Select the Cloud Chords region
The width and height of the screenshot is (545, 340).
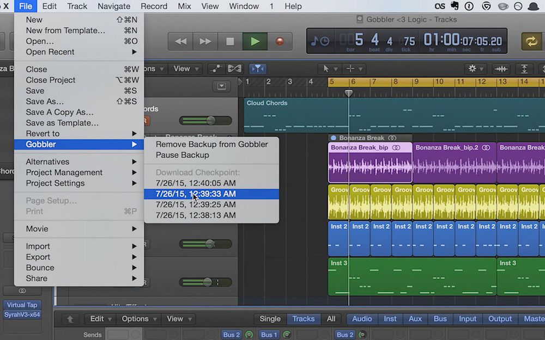[x=395, y=115]
